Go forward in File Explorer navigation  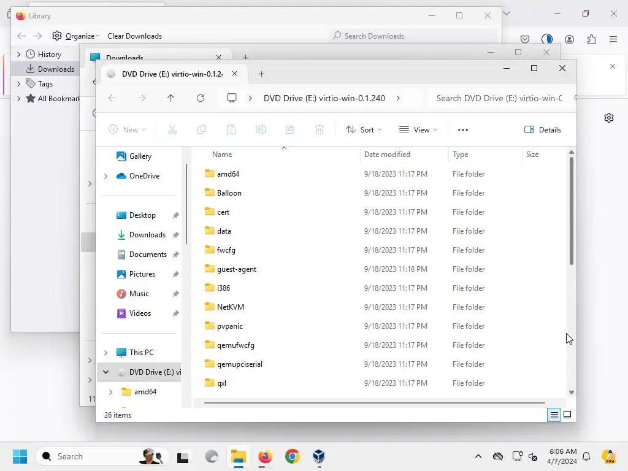[142, 98]
